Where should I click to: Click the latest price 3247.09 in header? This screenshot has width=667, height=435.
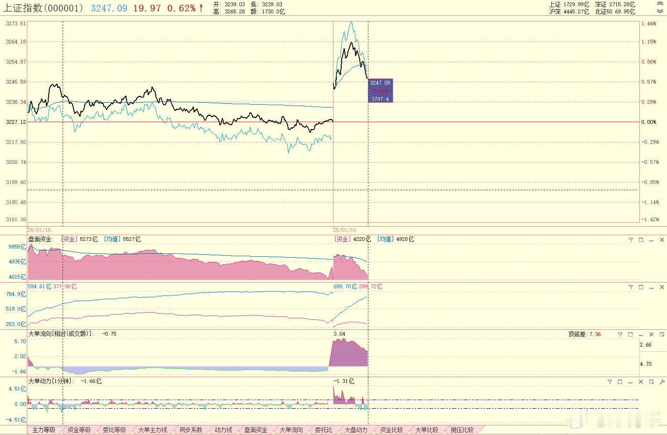point(109,8)
